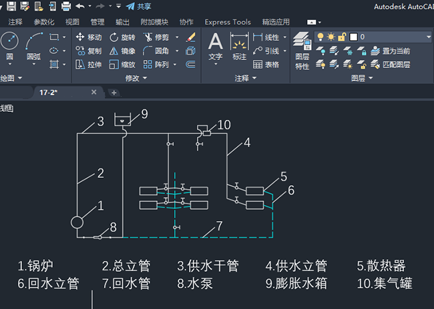Click the 圆角 fillet tool

(156, 51)
